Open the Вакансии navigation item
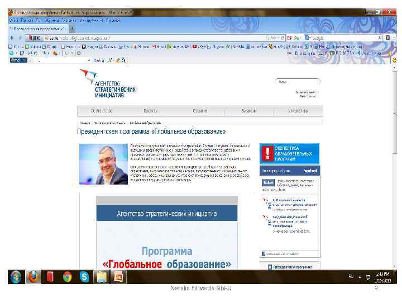The width and height of the screenshot is (402, 302). pos(249,111)
